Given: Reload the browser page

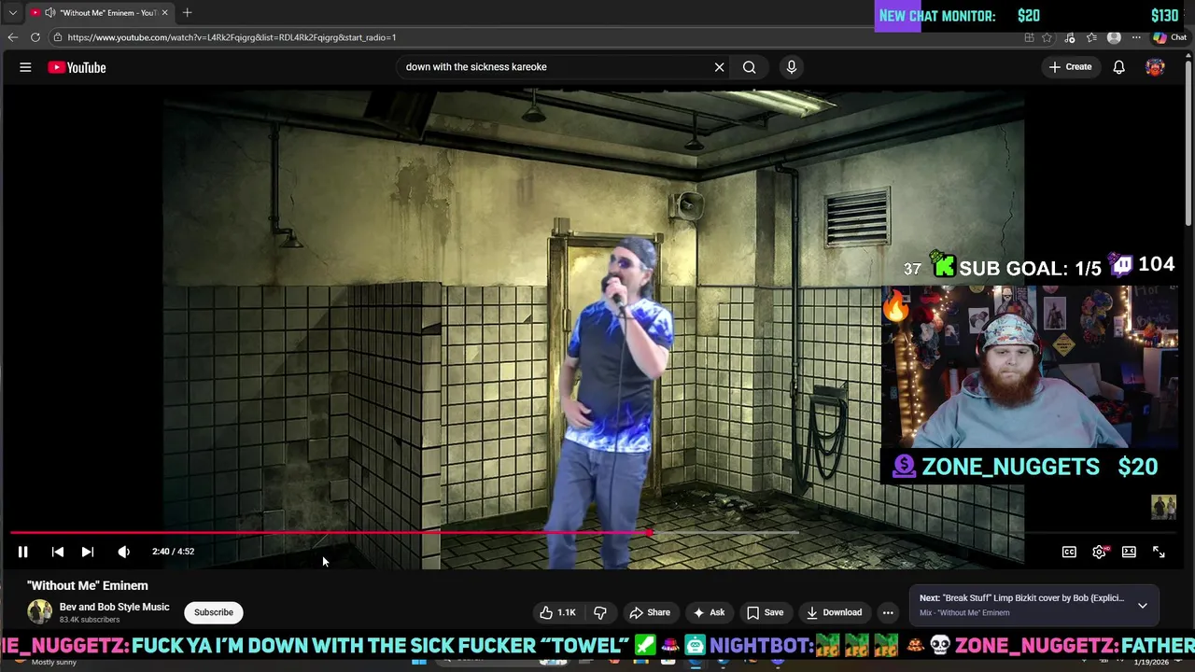Looking at the screenshot, I should (35, 37).
